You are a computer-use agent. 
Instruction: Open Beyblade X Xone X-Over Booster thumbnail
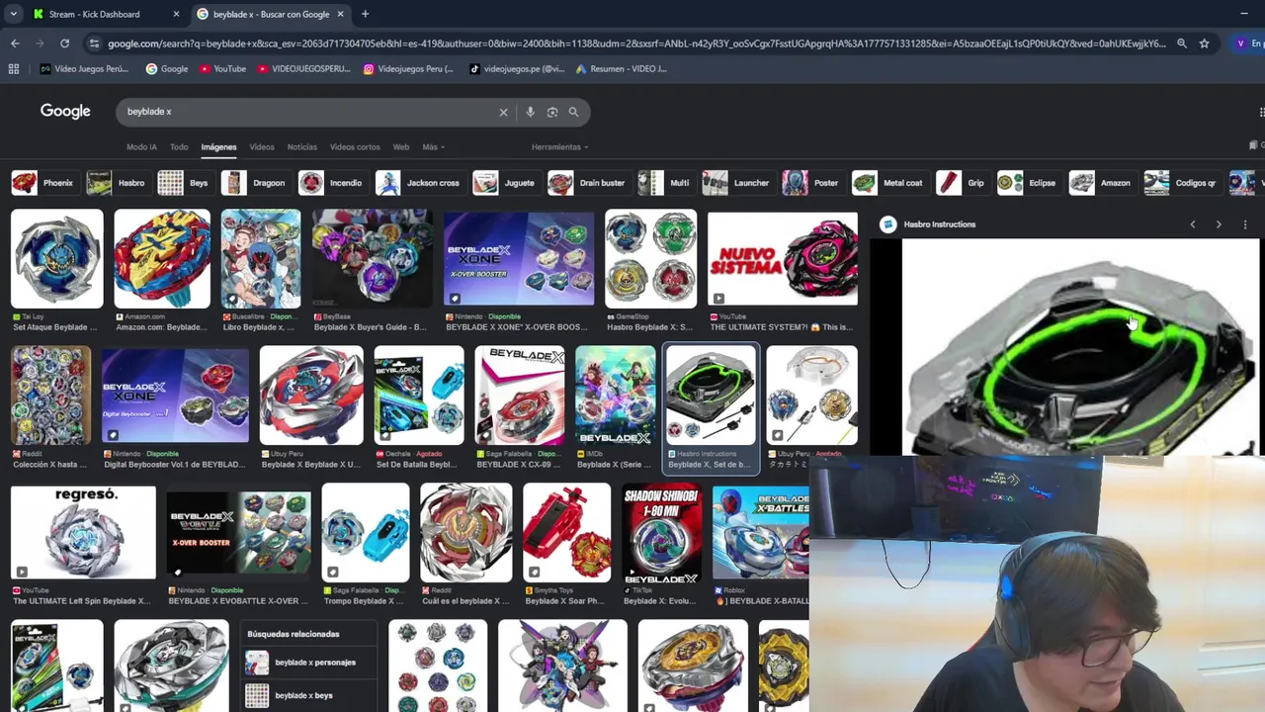[x=519, y=259]
